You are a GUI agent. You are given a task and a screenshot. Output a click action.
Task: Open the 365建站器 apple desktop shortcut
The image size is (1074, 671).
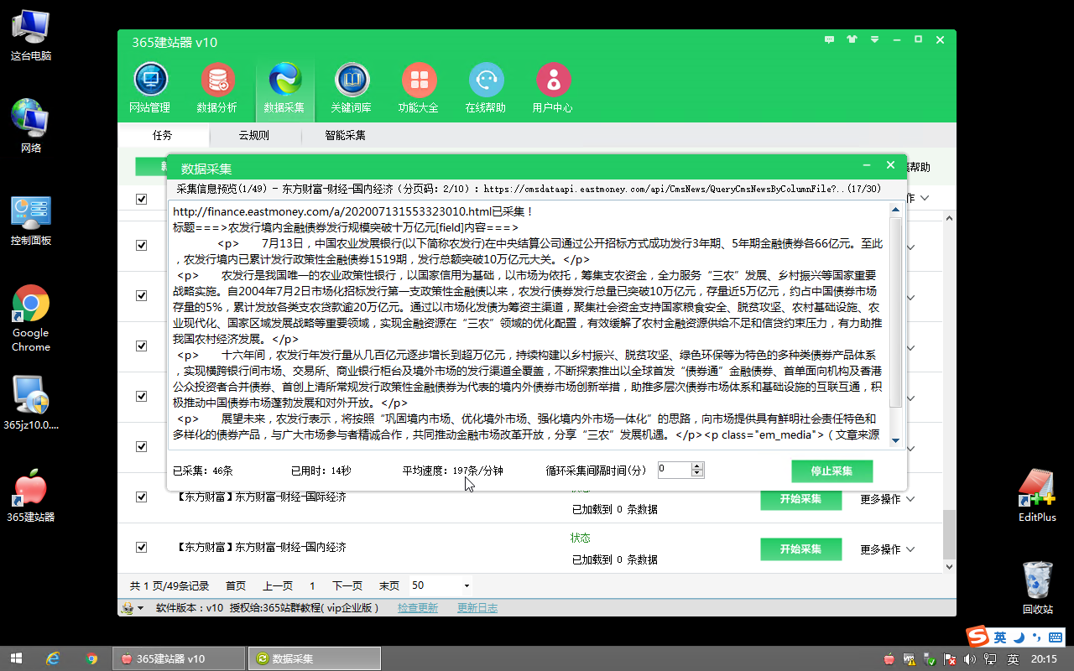[31, 495]
